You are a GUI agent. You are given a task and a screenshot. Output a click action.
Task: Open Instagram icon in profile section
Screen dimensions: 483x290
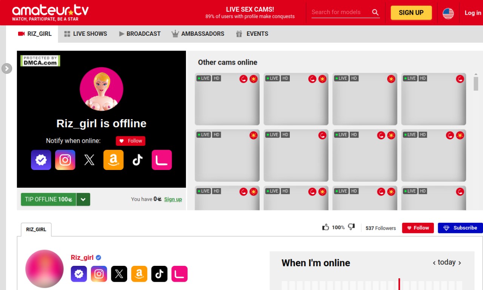click(x=99, y=274)
